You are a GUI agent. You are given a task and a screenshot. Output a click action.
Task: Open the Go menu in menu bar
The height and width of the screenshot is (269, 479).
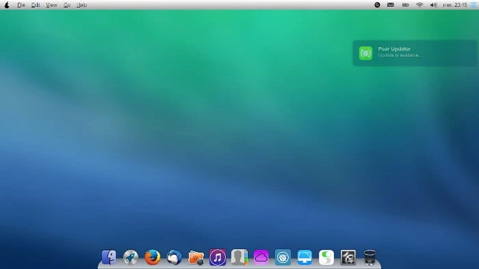pos(67,5)
